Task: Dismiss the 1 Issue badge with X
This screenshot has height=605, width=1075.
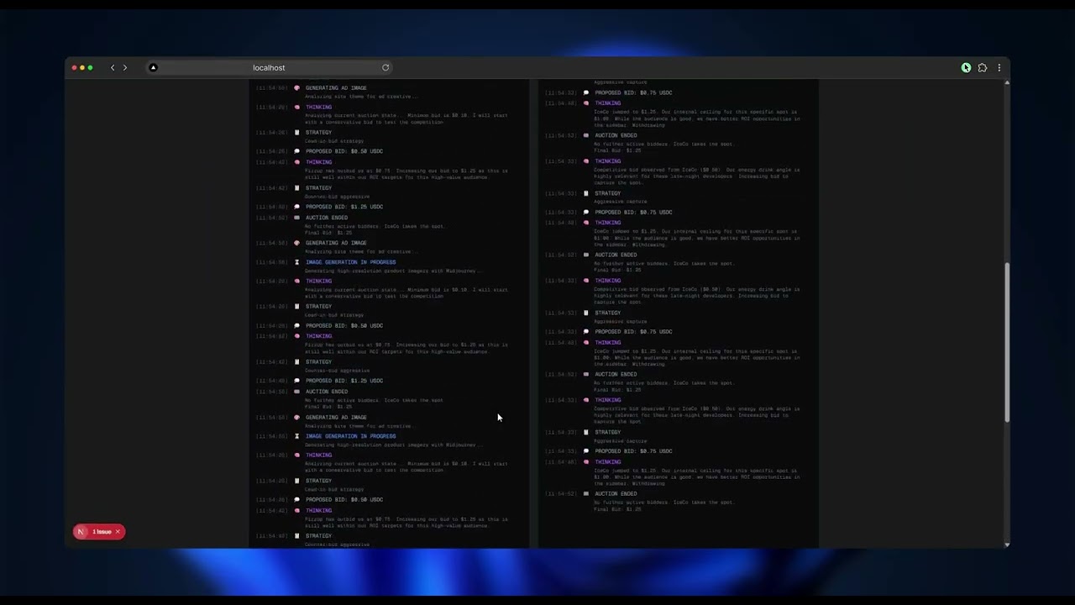Action: coord(118,532)
